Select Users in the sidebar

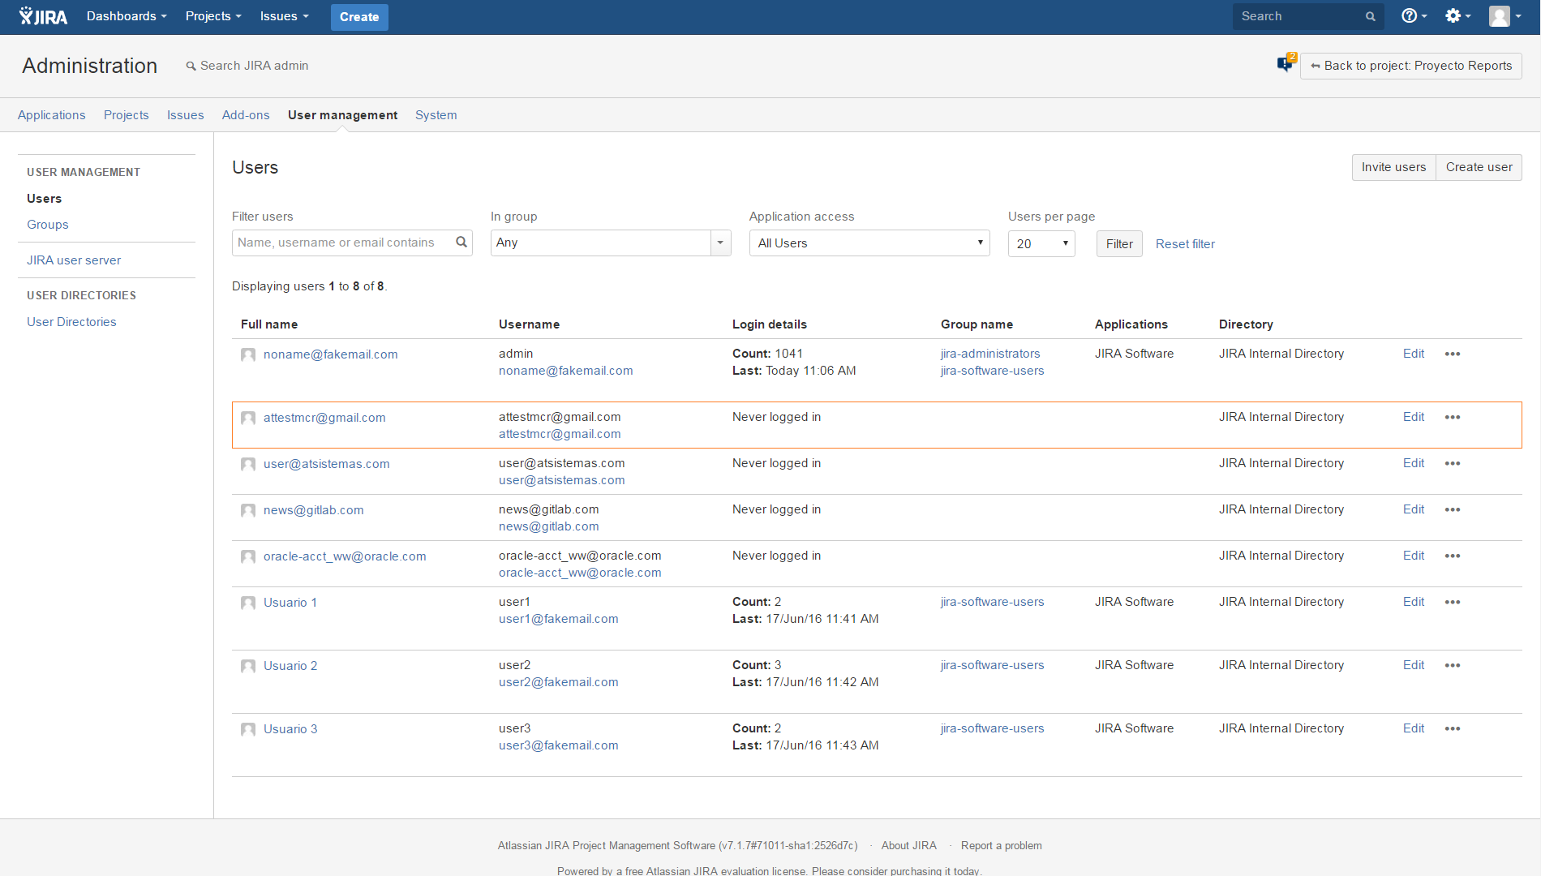pos(44,199)
